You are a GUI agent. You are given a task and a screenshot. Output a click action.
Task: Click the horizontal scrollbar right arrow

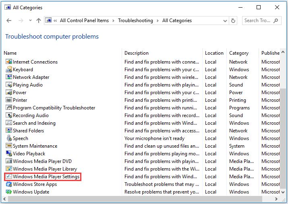[276, 199]
